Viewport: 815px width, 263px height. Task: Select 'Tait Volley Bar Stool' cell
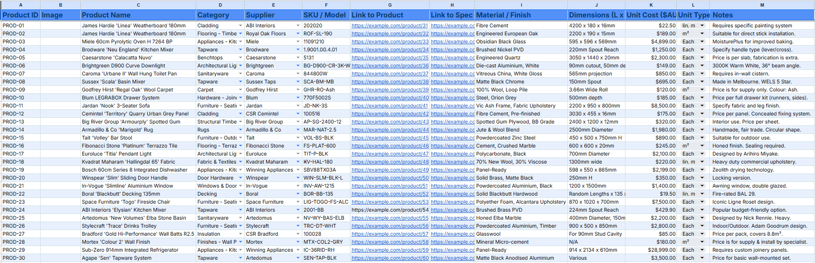click(138, 138)
